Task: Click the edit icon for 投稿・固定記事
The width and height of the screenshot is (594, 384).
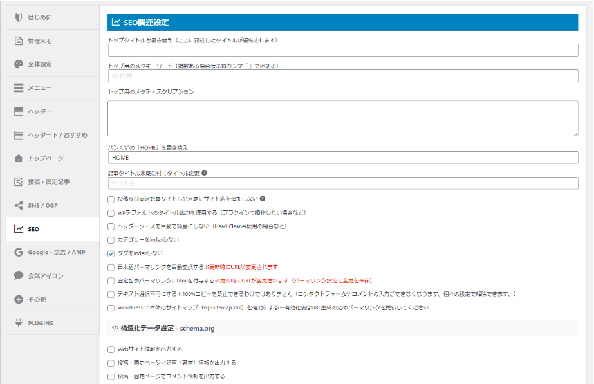Action: [19, 182]
